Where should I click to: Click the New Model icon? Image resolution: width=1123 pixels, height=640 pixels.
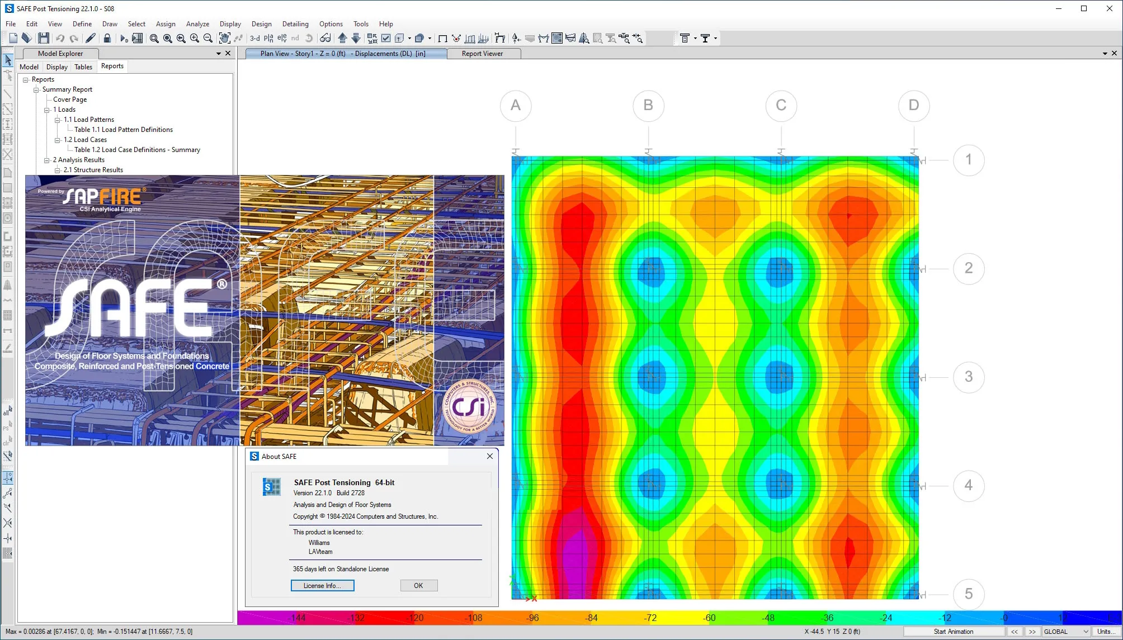(13, 38)
